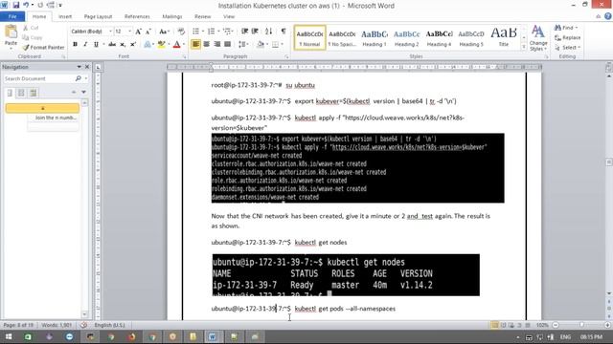
Task: Click Decrease Indent icon
Action: (245, 32)
